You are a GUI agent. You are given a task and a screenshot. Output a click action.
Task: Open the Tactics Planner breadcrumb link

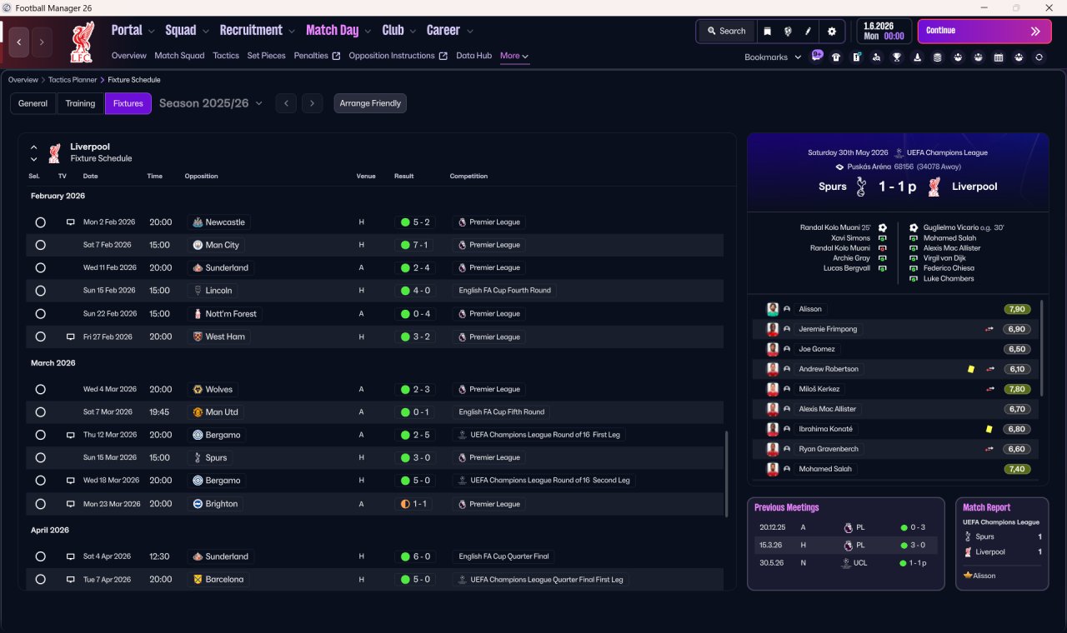click(x=71, y=80)
